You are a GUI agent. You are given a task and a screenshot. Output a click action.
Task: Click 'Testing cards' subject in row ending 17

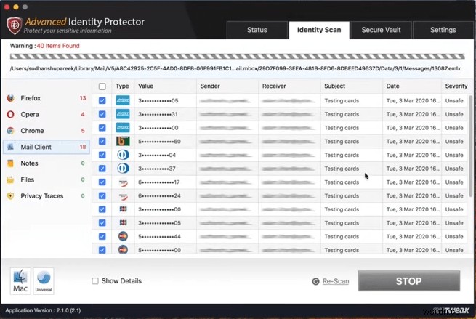[x=342, y=182]
